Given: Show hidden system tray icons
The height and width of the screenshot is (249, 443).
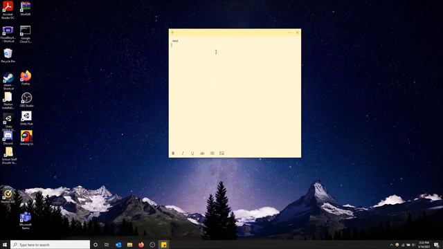Looking at the screenshot, I should pyautogui.click(x=392, y=245).
